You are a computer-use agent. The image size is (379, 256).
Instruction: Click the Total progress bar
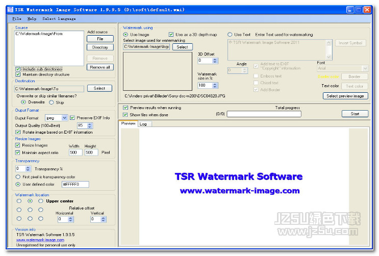pos(264,114)
